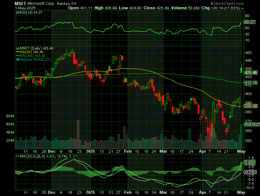Click the -10.0 label on MACD axis
Viewport: 260px width, 196px height.
tap(249, 188)
